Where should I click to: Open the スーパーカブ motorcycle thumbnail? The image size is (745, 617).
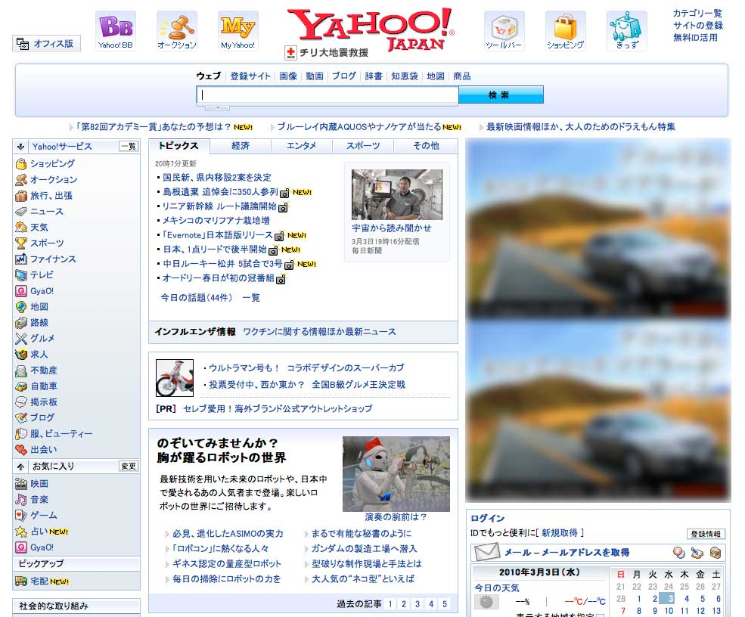click(x=175, y=378)
